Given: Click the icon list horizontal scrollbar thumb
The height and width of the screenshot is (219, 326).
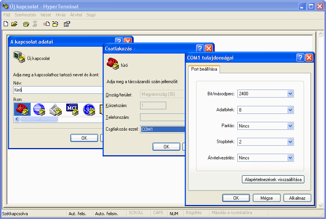Looking at the screenshot, I should coord(39,119).
